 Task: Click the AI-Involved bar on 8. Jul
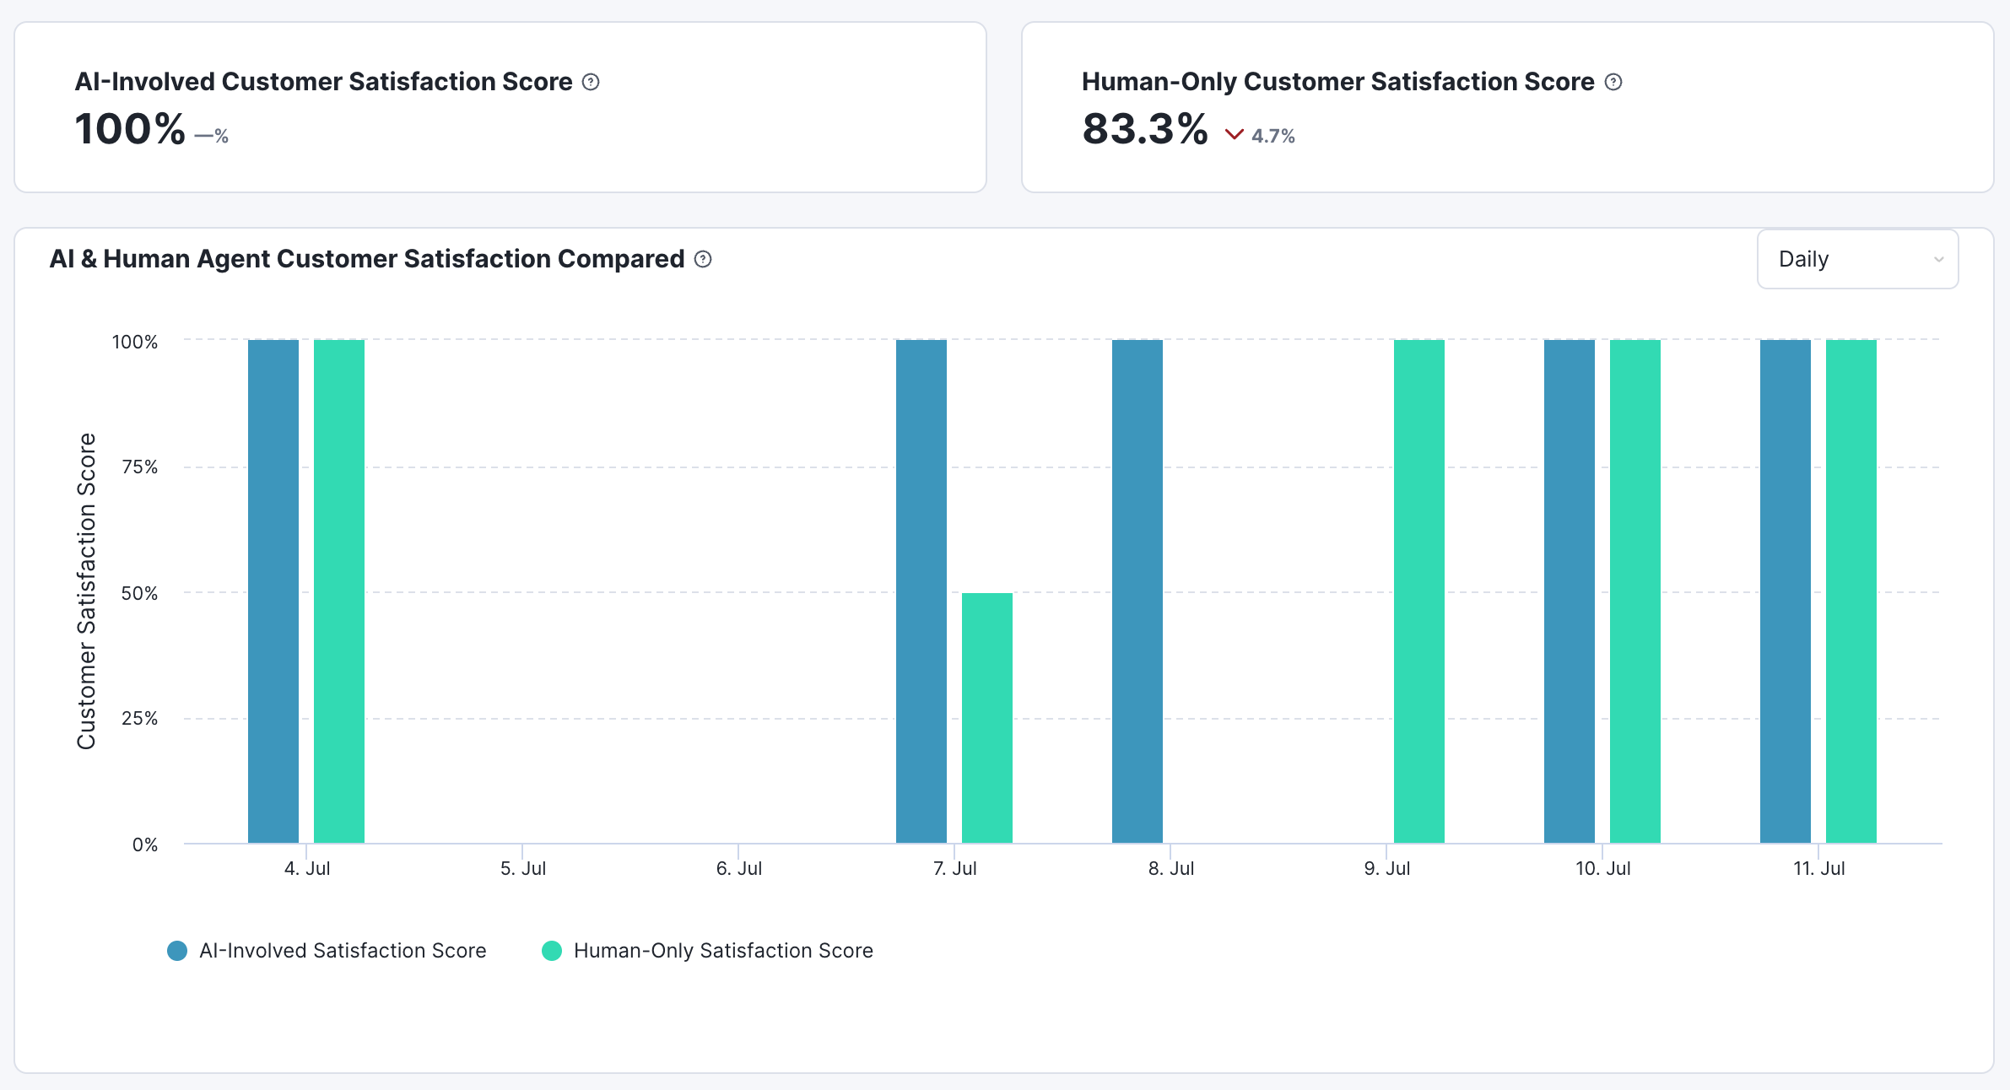pyautogui.click(x=1137, y=591)
